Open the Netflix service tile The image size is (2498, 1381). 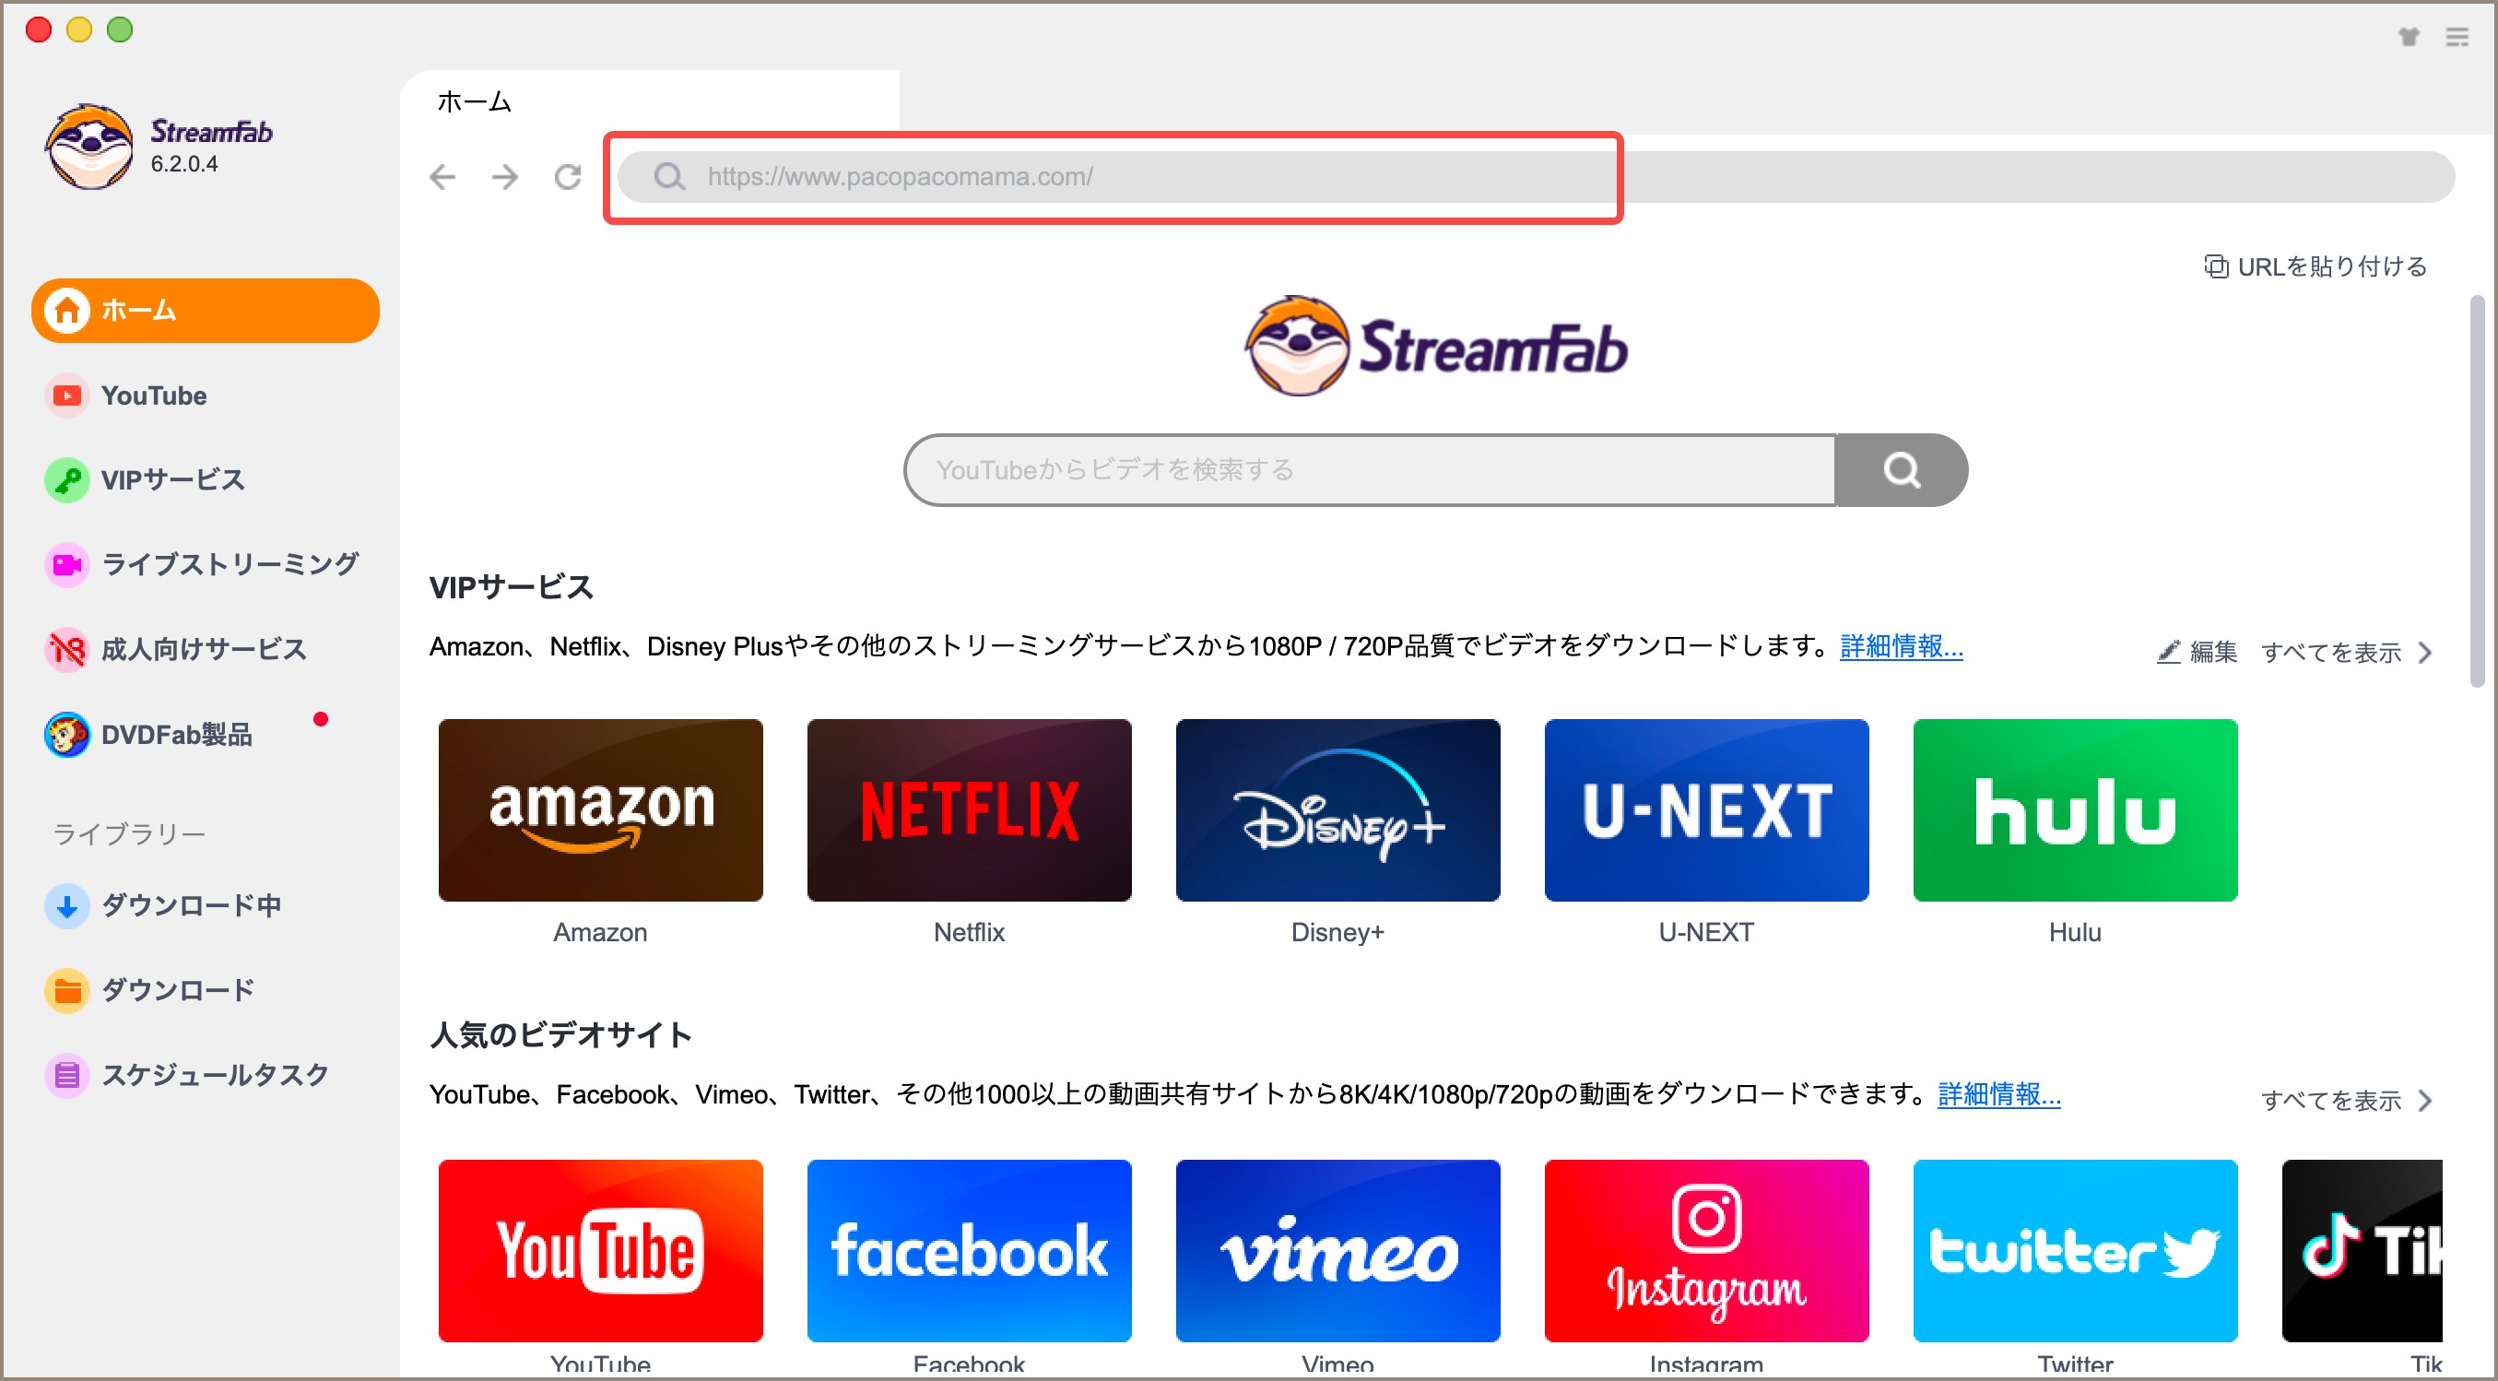(x=969, y=809)
